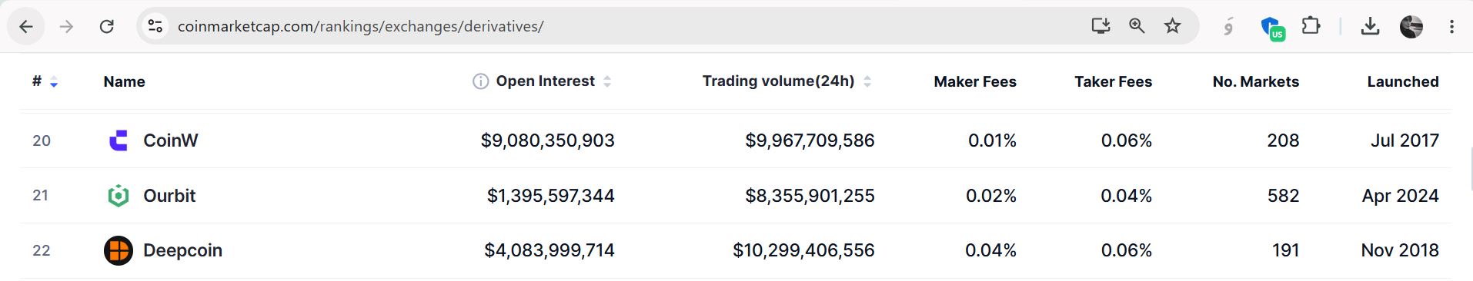This screenshot has height=281, width=1473.
Task: Click the Deepcoin logo icon
Action: 119,250
